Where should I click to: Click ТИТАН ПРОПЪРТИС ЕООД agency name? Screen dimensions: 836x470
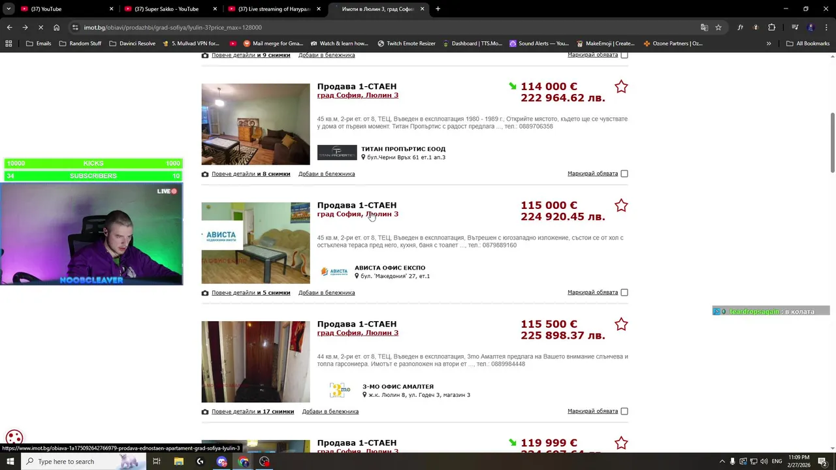point(403,149)
